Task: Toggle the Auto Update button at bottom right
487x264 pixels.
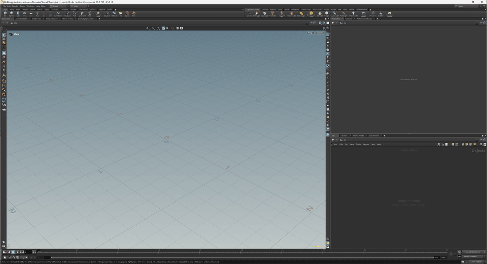Action: (x=476, y=262)
